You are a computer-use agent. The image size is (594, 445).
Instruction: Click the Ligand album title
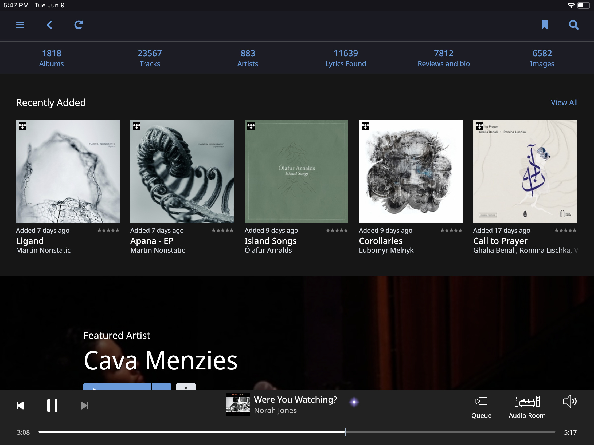(x=30, y=241)
